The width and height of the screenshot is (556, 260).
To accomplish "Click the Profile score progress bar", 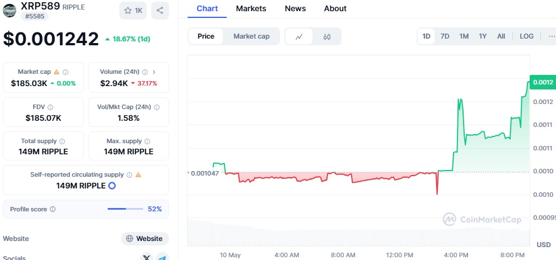I will (125, 209).
